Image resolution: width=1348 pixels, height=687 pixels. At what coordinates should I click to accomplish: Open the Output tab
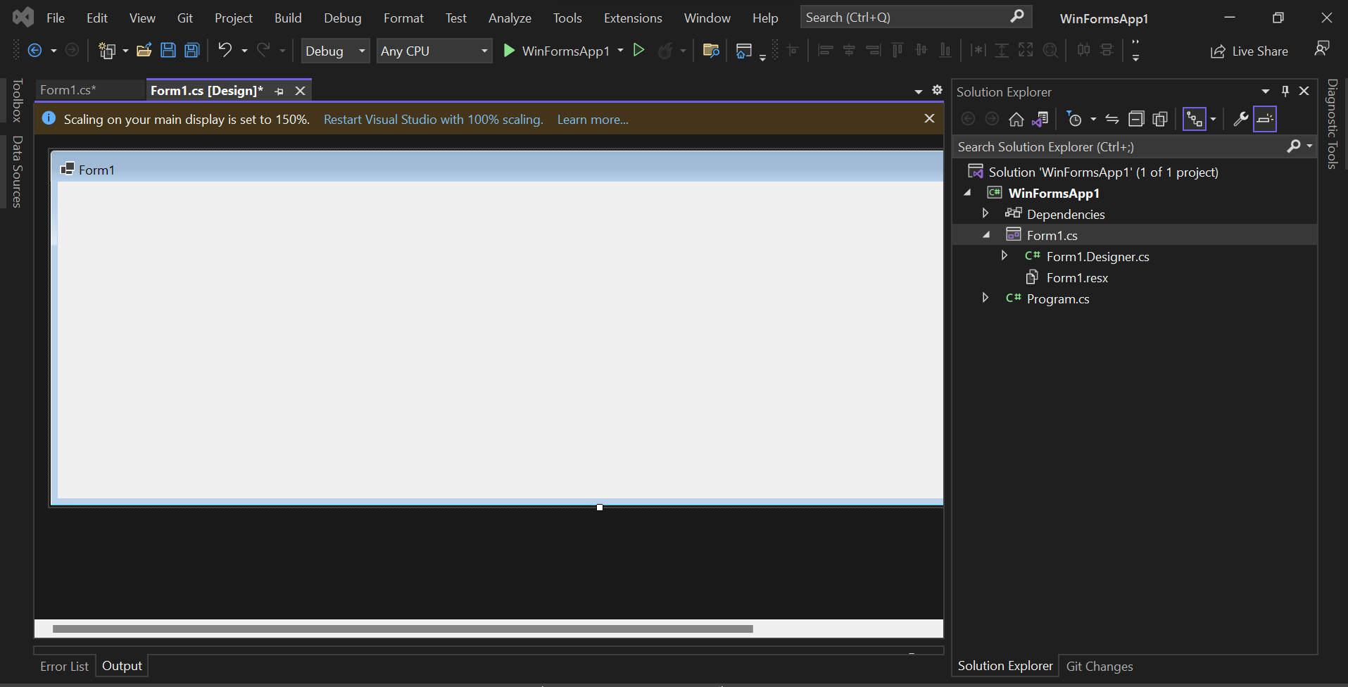pos(122,666)
